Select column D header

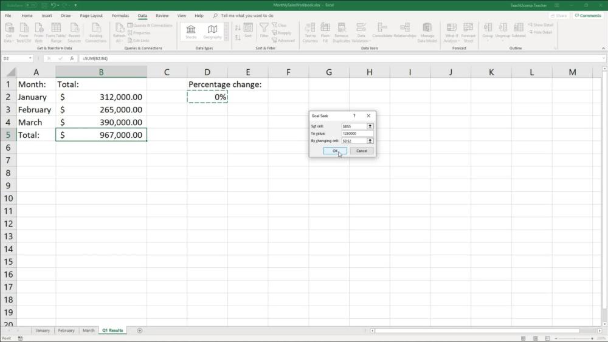[207, 72]
